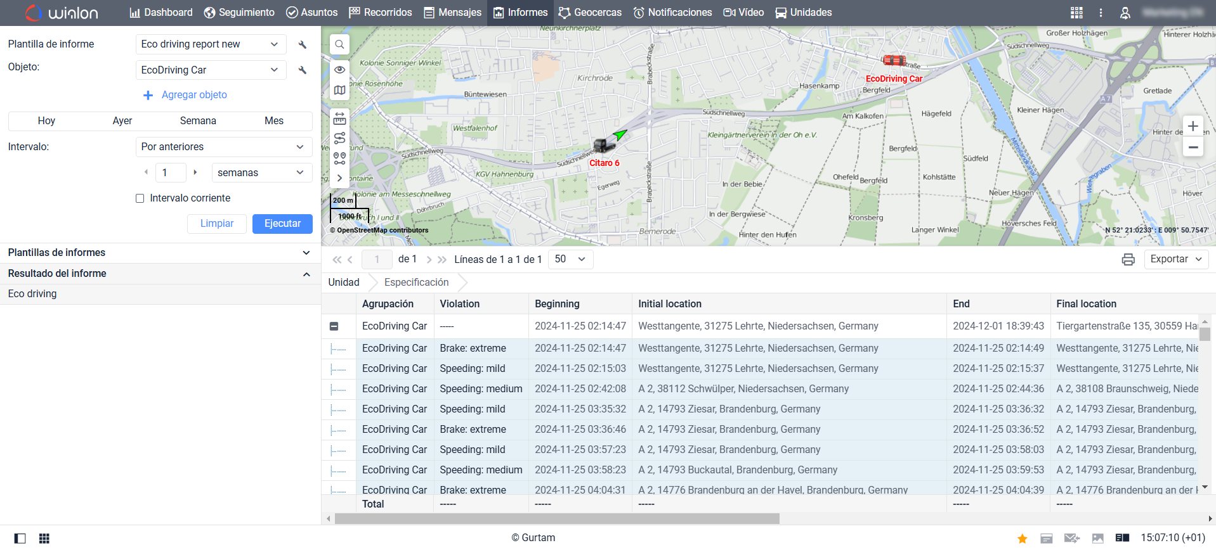1216x550 pixels.
Task: Collapse the EcoDriving Car group row
Action: coord(334,326)
